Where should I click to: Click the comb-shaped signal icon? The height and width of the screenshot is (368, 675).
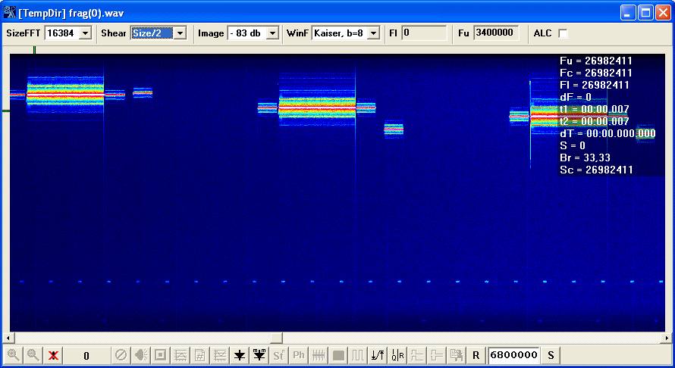click(x=319, y=355)
